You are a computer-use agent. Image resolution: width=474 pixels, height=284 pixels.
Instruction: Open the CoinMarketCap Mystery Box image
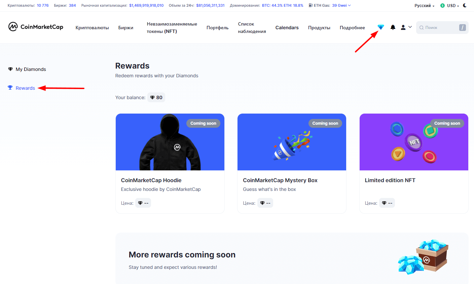click(292, 142)
